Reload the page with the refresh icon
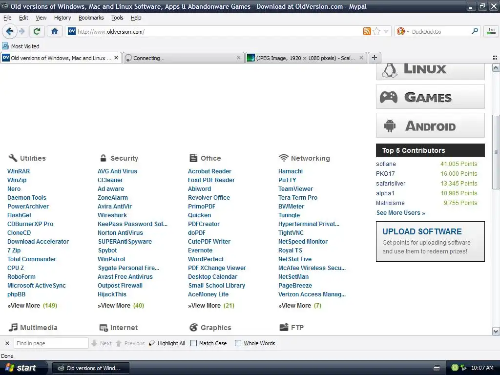The height and width of the screenshot is (375, 500). tap(37, 31)
